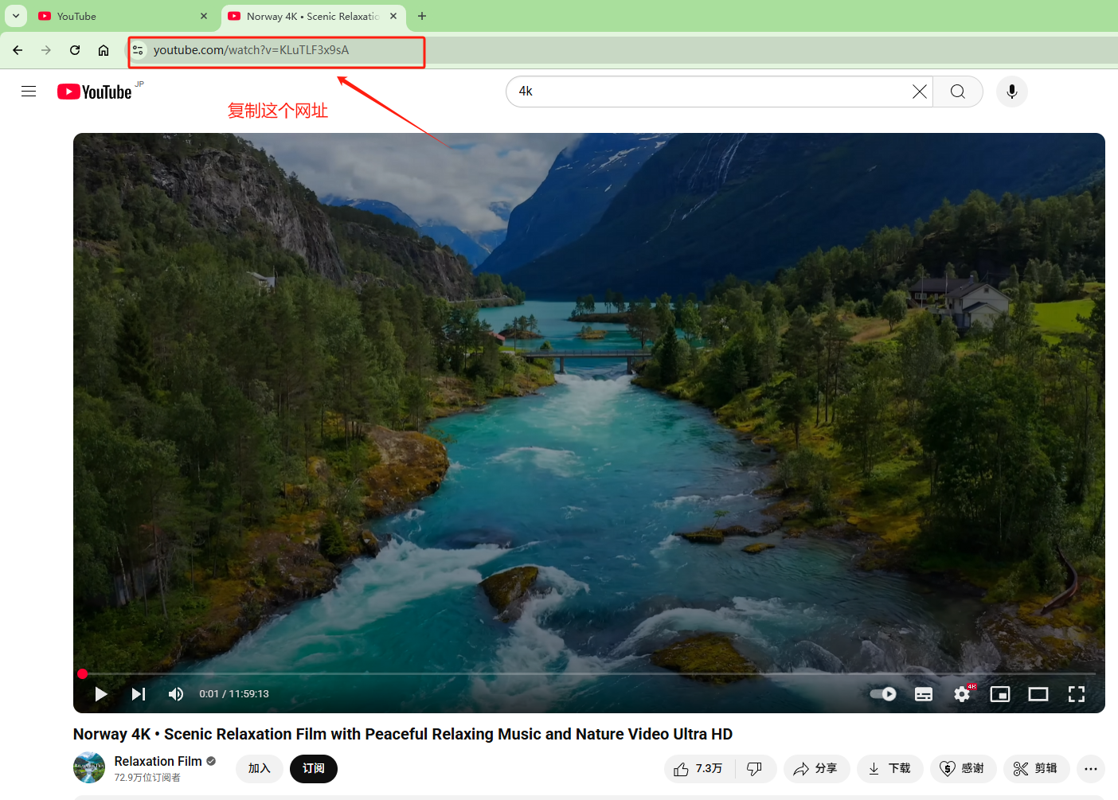Image resolution: width=1118 pixels, height=800 pixels.
Task: Mute the video volume
Action: (x=176, y=694)
